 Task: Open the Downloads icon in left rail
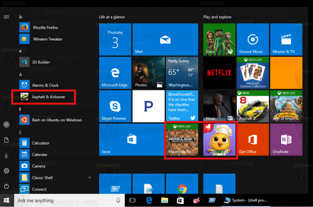(6, 156)
